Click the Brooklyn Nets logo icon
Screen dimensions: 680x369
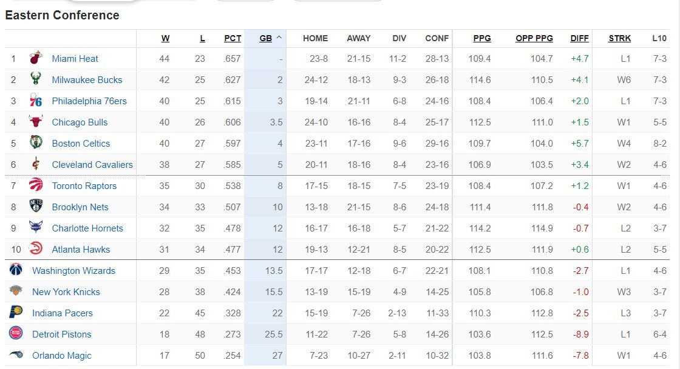(36, 207)
